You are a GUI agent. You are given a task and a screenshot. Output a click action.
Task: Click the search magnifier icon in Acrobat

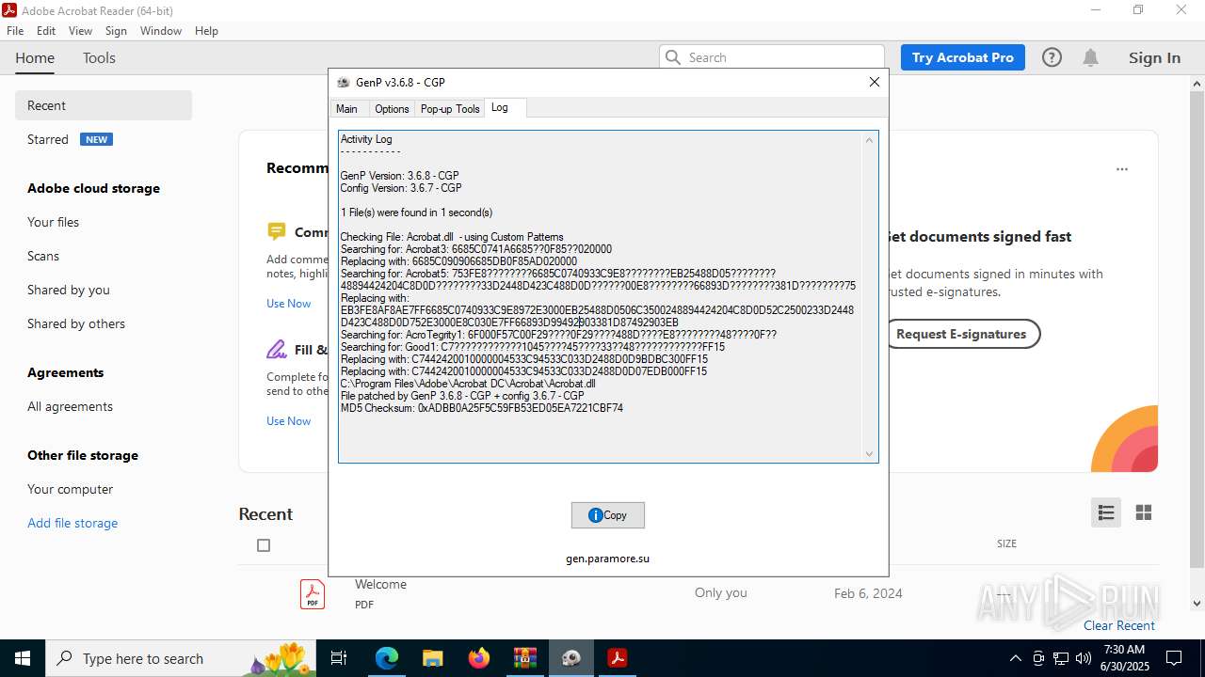point(672,57)
